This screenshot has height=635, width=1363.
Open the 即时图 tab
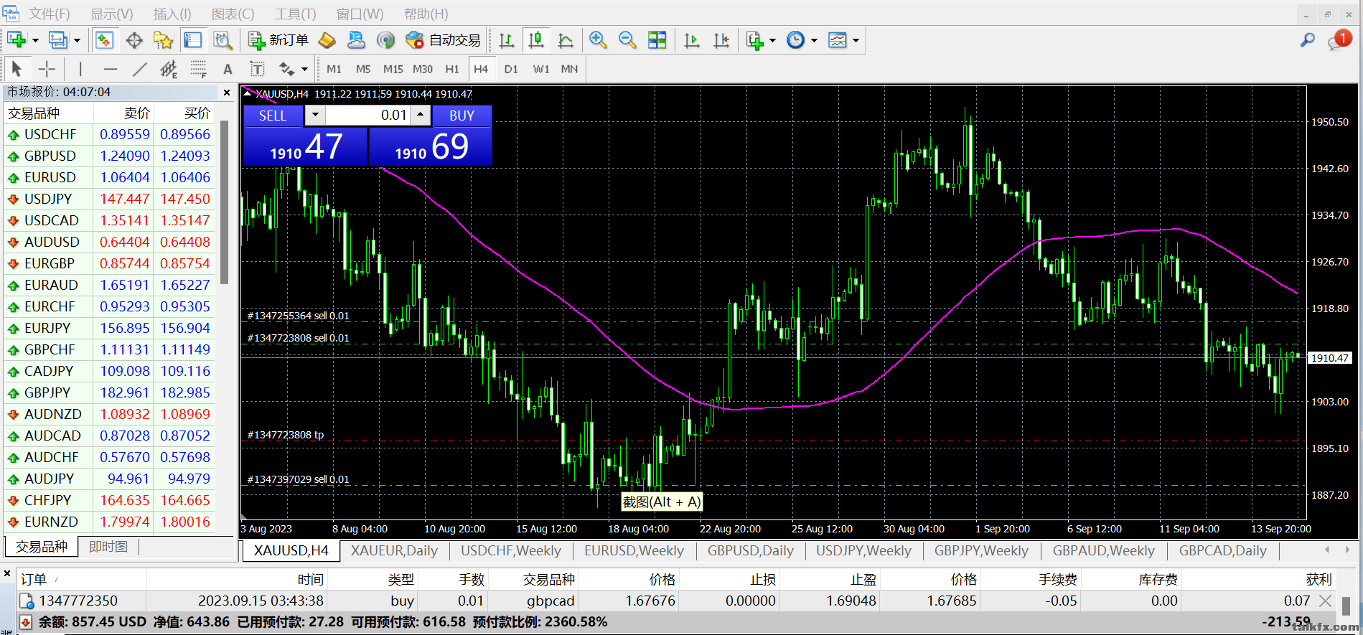108,547
